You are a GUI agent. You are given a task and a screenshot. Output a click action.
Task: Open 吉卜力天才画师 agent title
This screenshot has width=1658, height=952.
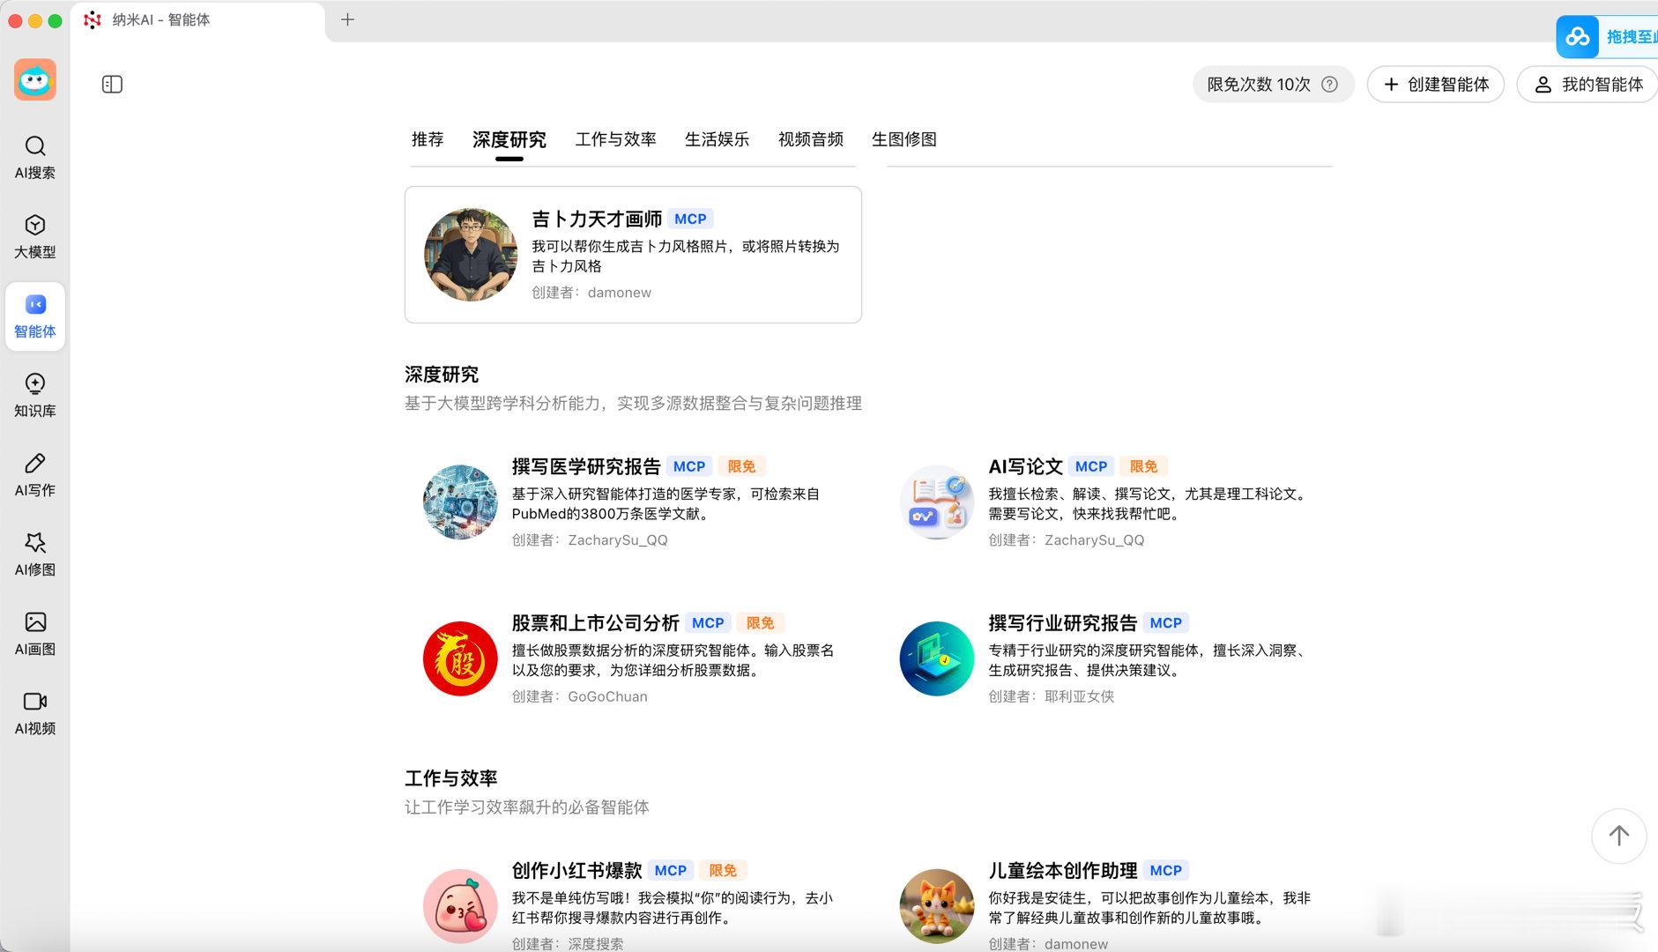[x=597, y=219]
